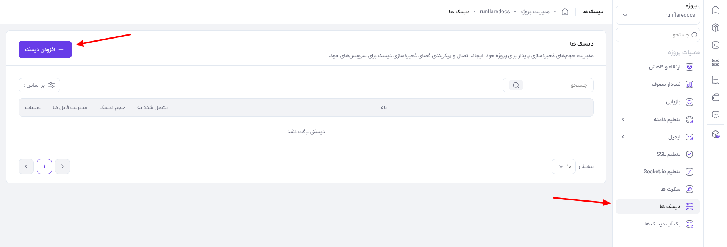Screen dimensions: 727x247
Task: Open the terminal console icon in the rail
Action: [715, 45]
